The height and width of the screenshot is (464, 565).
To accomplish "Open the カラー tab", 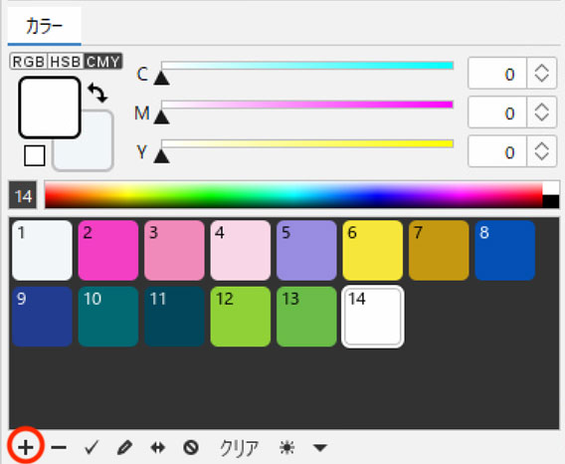I will [x=45, y=26].
